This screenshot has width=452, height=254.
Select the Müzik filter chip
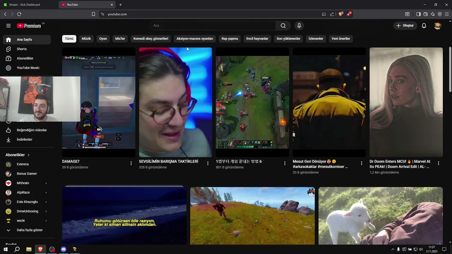click(x=86, y=39)
